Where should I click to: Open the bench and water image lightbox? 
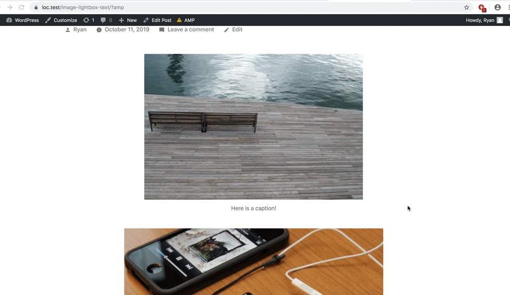click(253, 127)
